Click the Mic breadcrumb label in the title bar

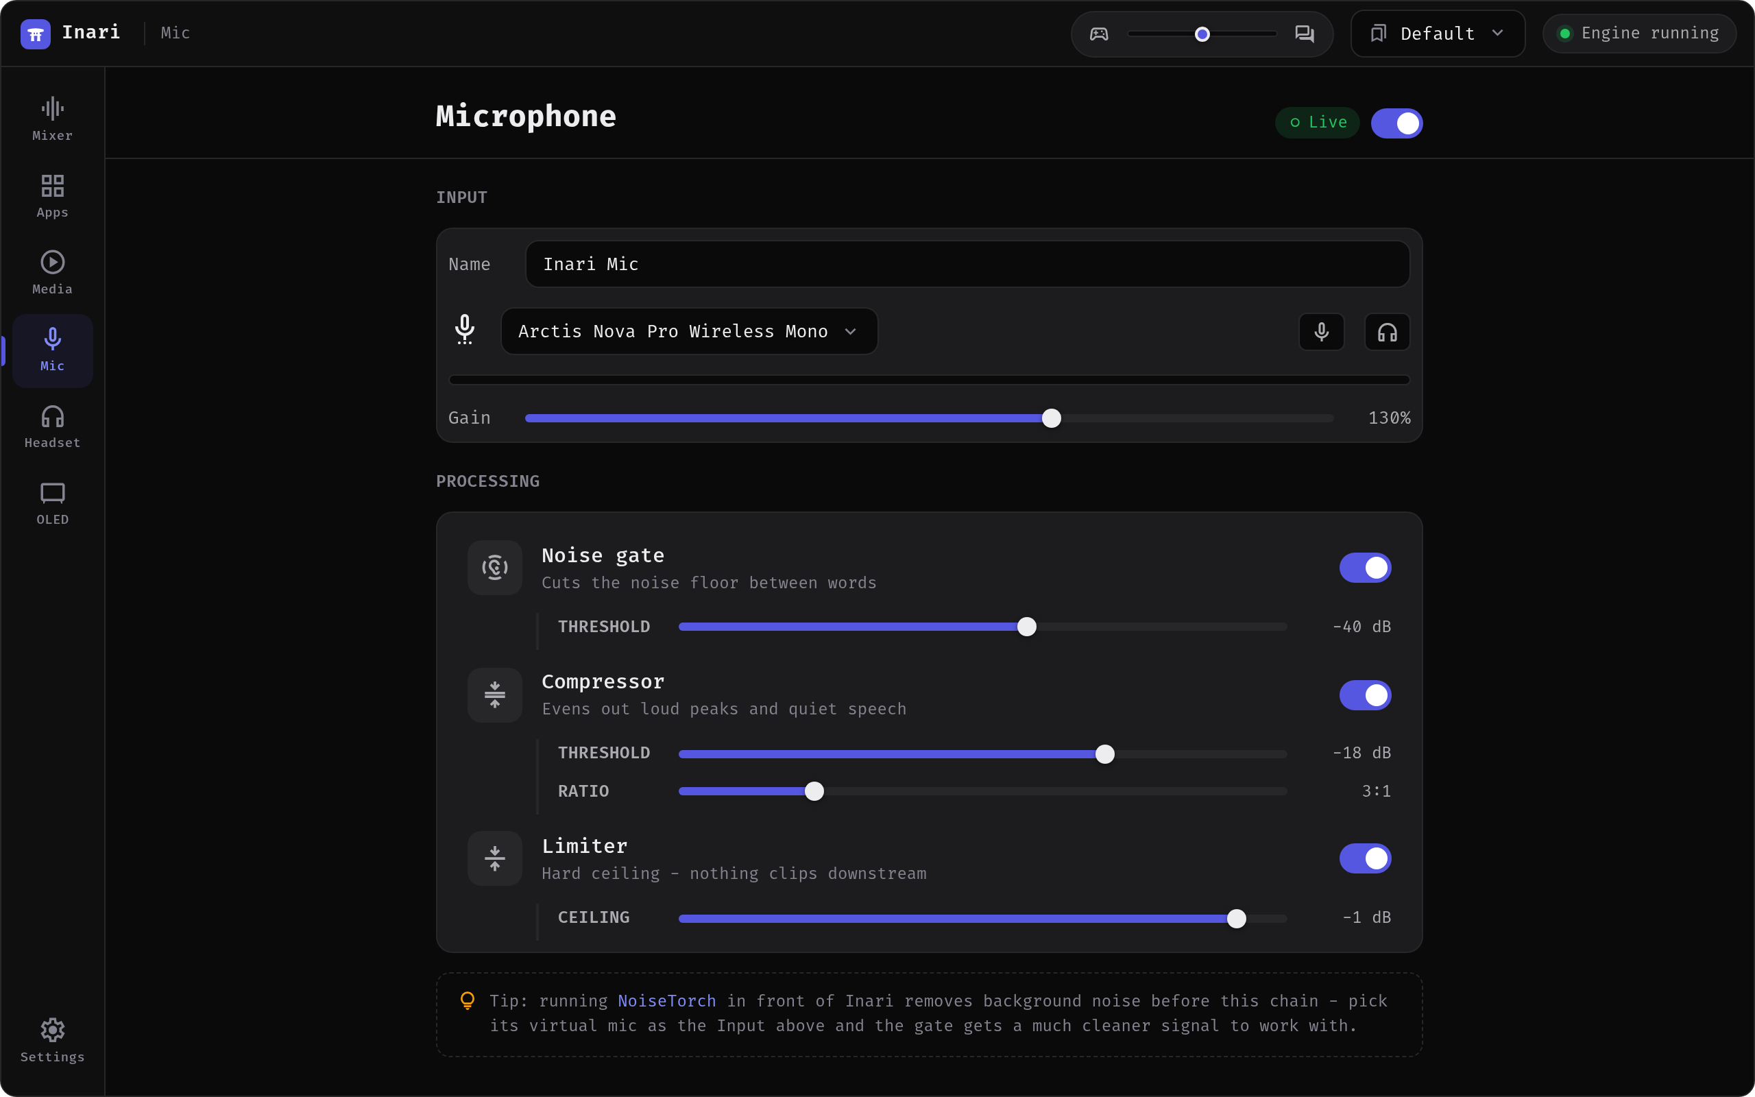pyautogui.click(x=175, y=34)
